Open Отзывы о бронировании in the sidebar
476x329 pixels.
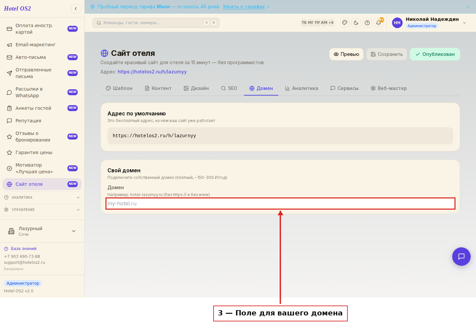[42, 137]
